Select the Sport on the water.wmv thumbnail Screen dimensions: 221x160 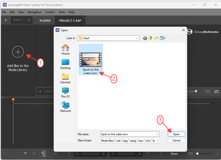tap(91, 59)
